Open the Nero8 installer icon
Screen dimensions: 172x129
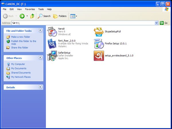coord(52,32)
